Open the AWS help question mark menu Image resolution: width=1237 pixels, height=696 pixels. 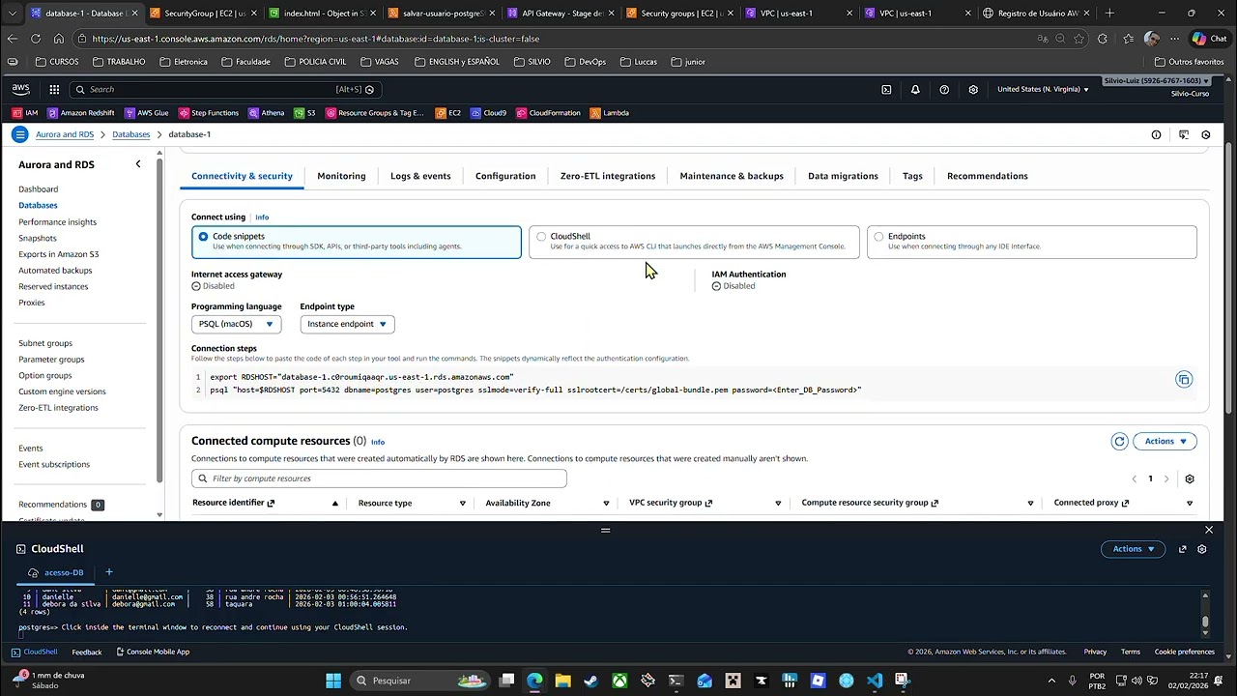point(944,89)
